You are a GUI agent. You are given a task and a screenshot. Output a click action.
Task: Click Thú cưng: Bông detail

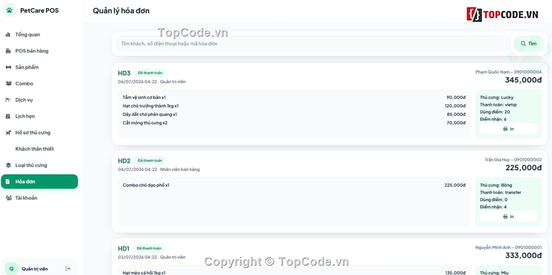[x=496, y=185]
